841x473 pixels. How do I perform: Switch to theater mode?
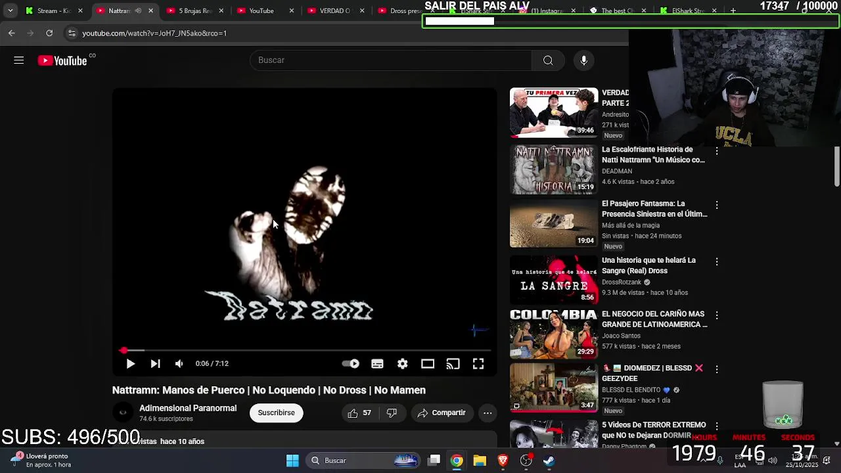coord(428,363)
